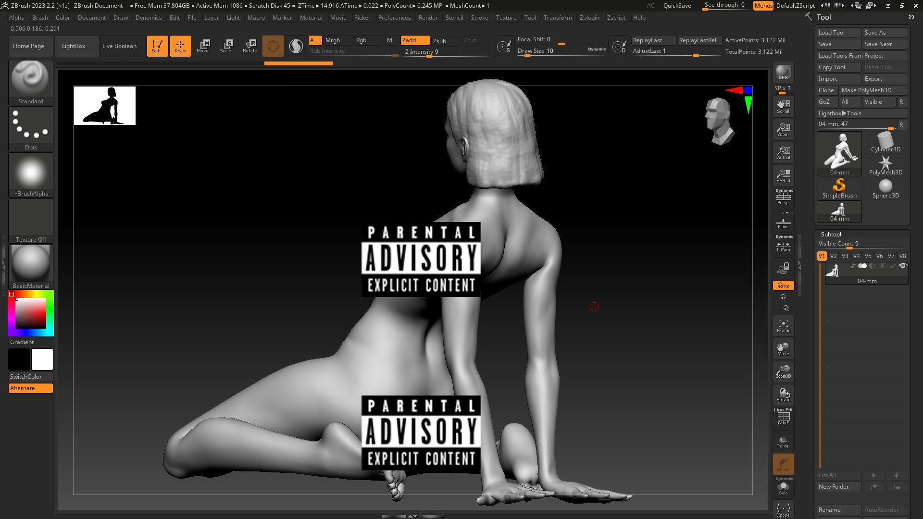The width and height of the screenshot is (923, 519).
Task: Click the Frame mesh icon
Action: tap(783, 326)
